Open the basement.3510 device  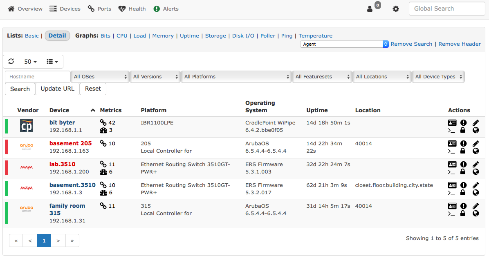72,185
